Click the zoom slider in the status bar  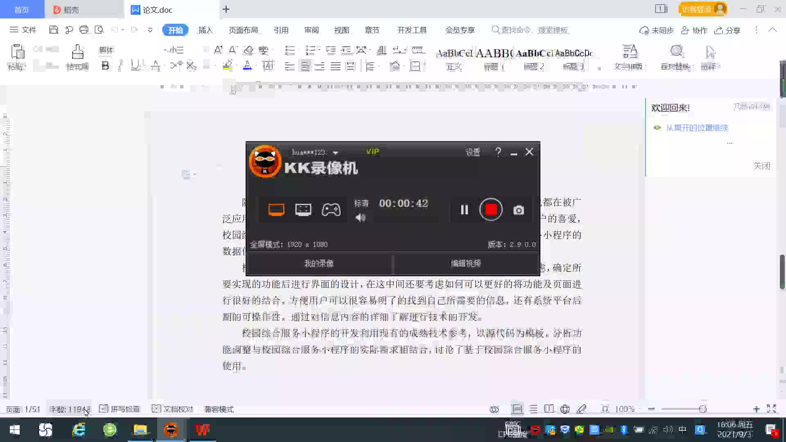point(703,409)
